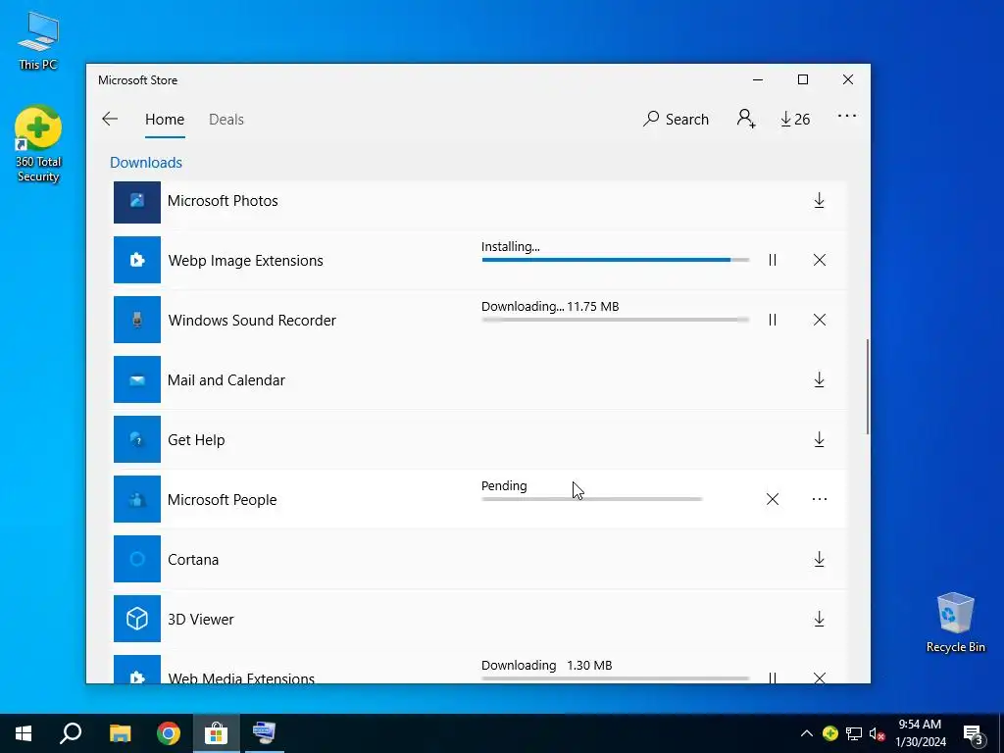Click the Web Media Extensions app icon
This screenshot has height=753, width=1004.
point(137,669)
